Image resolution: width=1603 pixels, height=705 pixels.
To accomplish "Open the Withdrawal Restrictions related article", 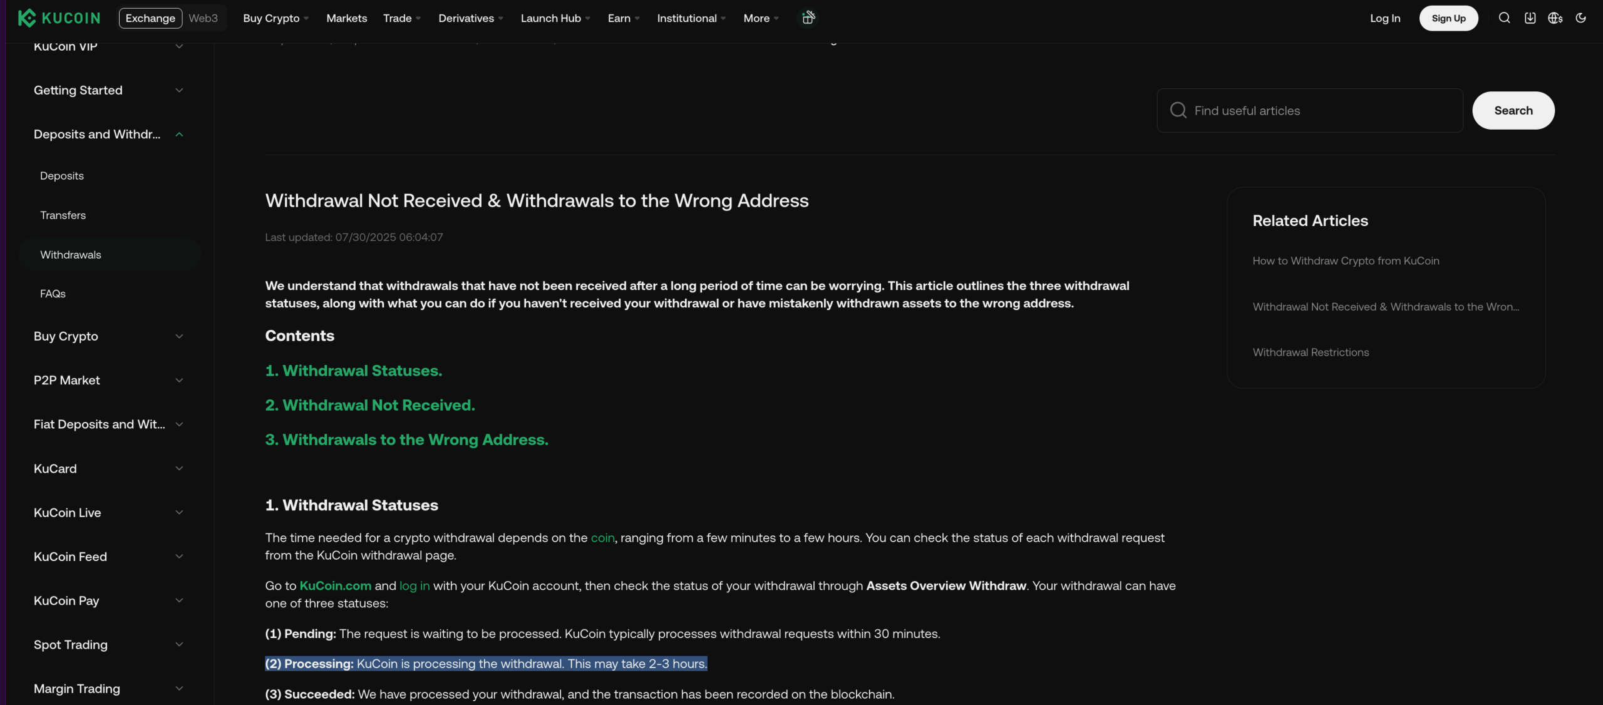I will 1311,352.
